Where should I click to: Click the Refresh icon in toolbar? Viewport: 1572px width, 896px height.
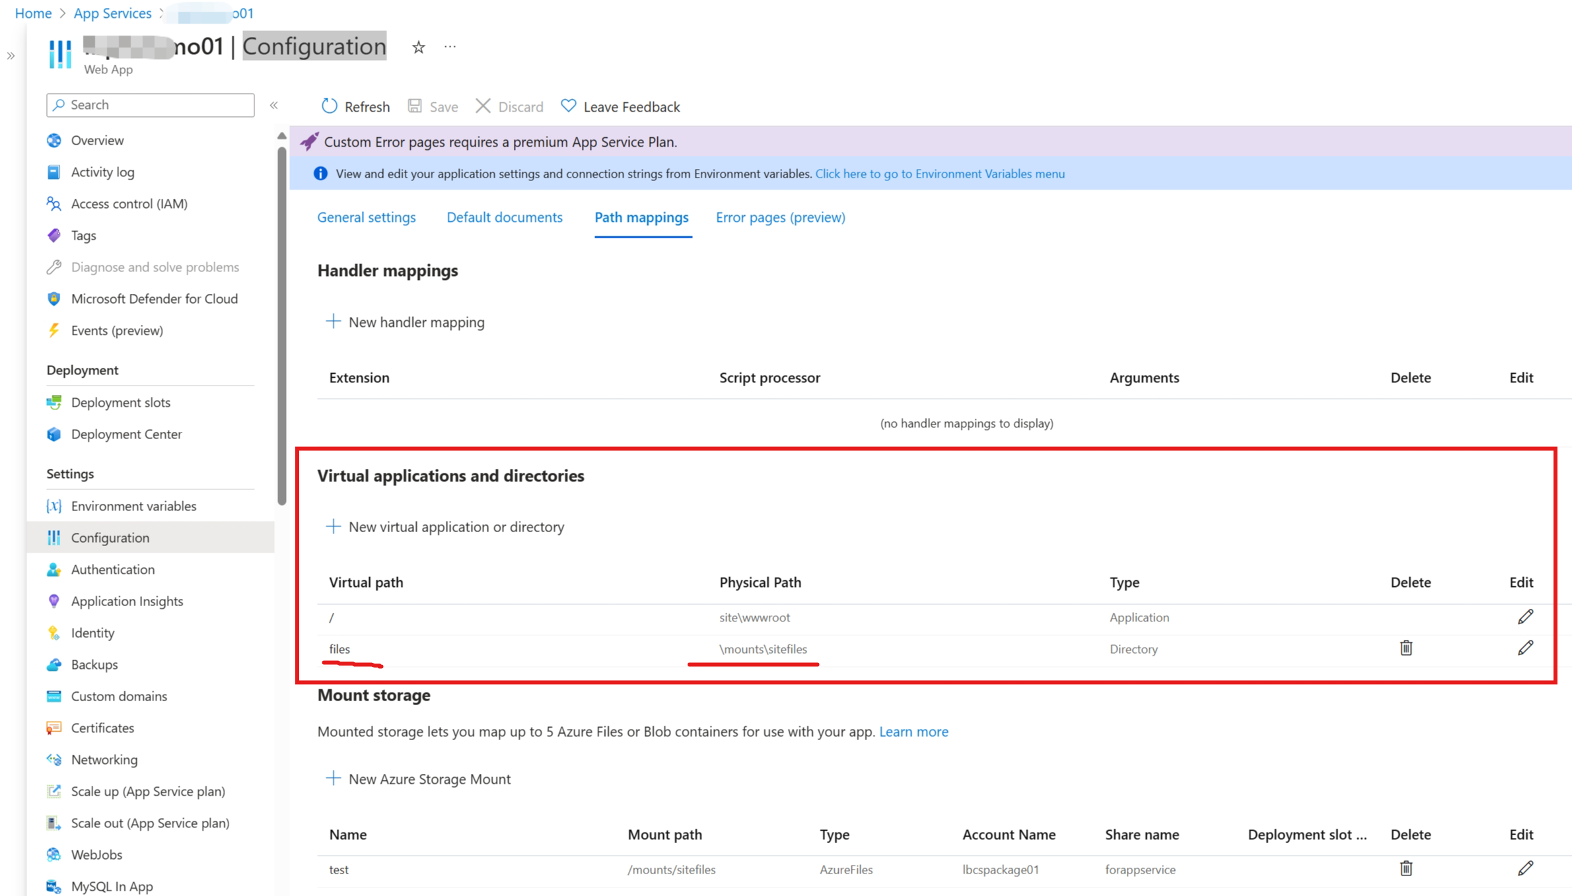329,106
